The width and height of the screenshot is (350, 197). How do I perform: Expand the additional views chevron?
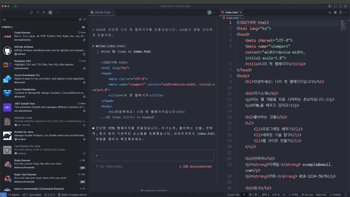(57, 12)
